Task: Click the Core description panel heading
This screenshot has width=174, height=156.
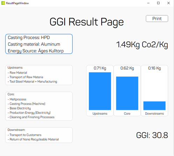Action: click(x=11, y=94)
